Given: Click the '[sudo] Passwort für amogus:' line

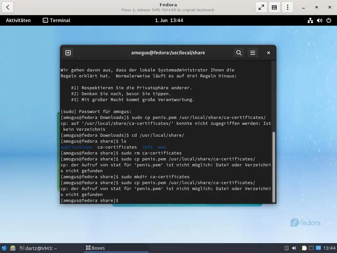Looking at the screenshot, I should (x=96, y=111).
